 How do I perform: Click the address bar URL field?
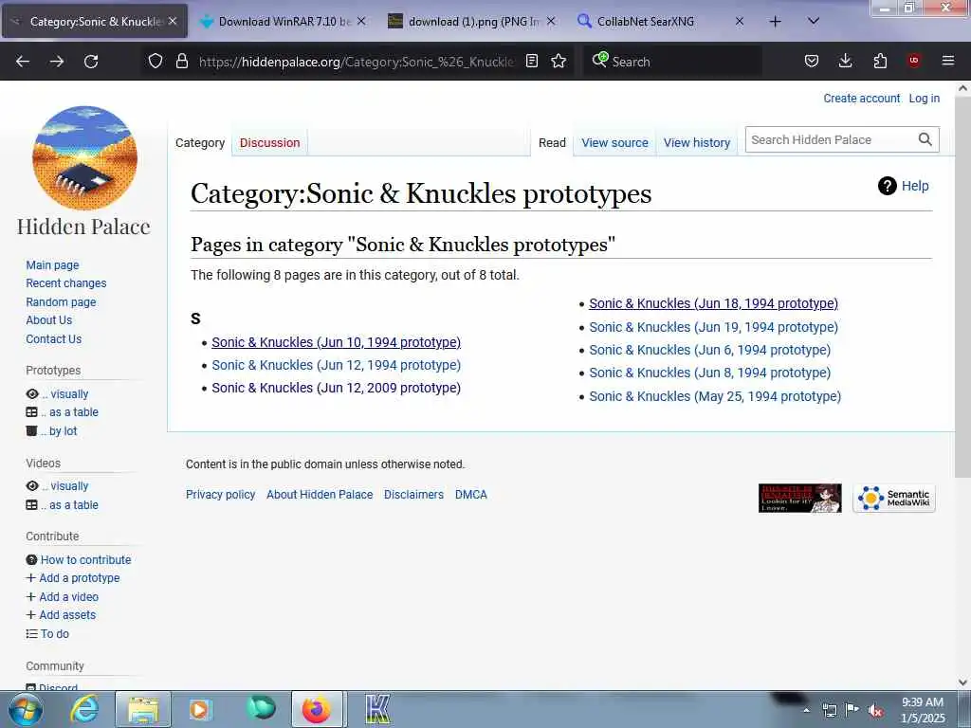[x=357, y=62]
